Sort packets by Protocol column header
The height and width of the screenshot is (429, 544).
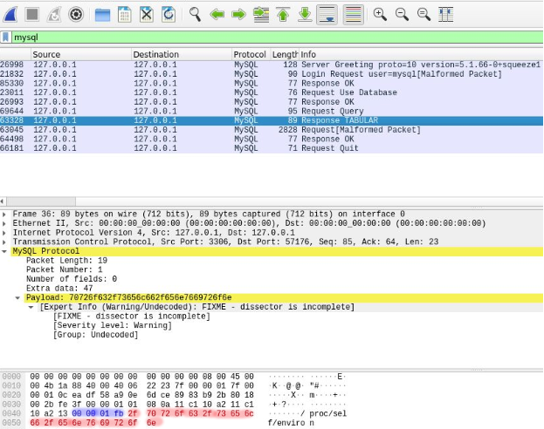coord(250,55)
